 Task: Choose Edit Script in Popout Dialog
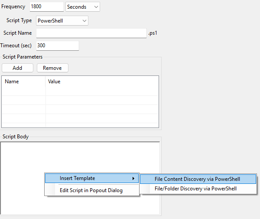(91, 190)
